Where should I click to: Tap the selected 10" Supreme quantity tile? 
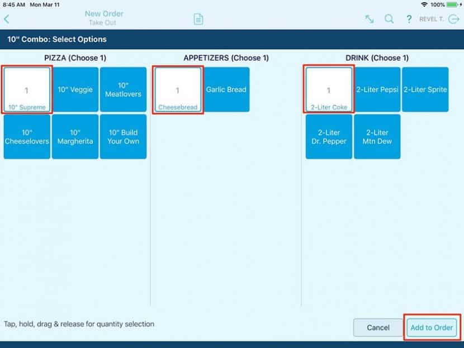(x=26, y=89)
